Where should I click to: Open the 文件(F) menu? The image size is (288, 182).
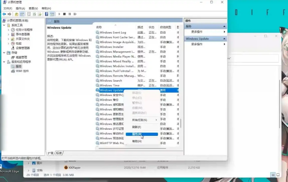[8, 8]
